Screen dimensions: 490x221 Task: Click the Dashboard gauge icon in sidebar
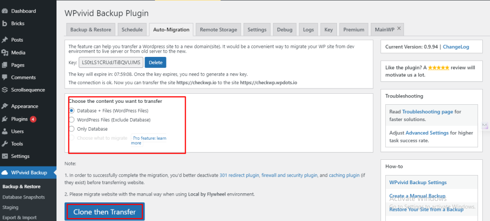click(x=5, y=11)
